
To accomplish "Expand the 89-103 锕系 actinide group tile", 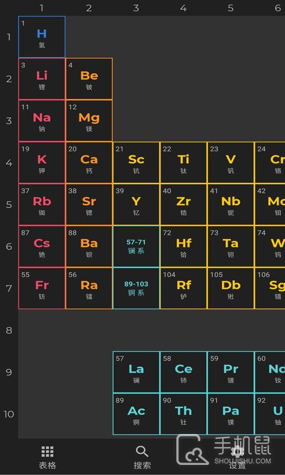I will 137,289.
